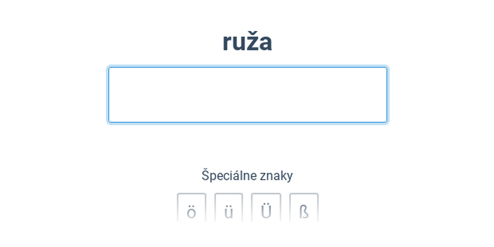
Task: Tap the small u-umlaut key button
Action: point(228,207)
